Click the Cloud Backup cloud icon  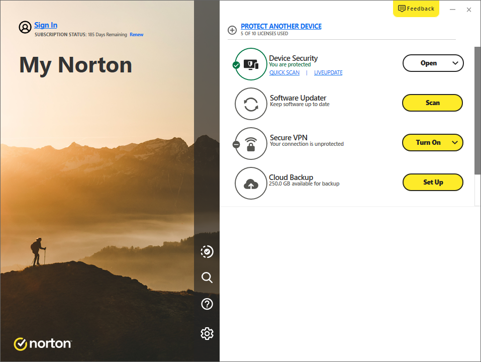(251, 183)
